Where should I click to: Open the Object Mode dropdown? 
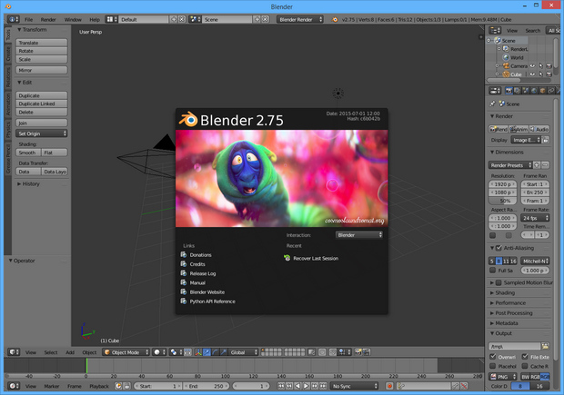pos(126,352)
